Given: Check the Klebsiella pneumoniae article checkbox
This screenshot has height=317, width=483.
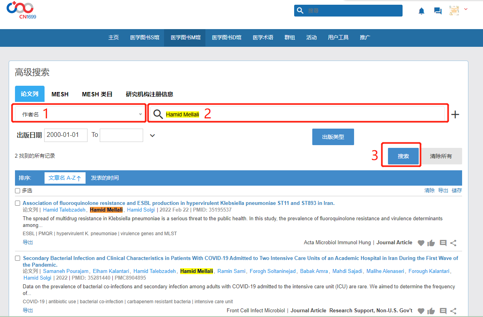Looking at the screenshot, I should click(x=18, y=203).
